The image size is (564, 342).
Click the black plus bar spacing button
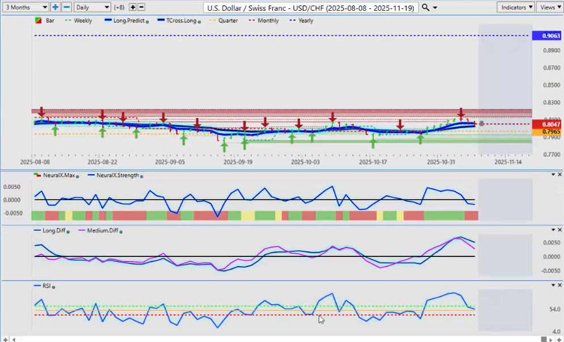[x=133, y=7]
